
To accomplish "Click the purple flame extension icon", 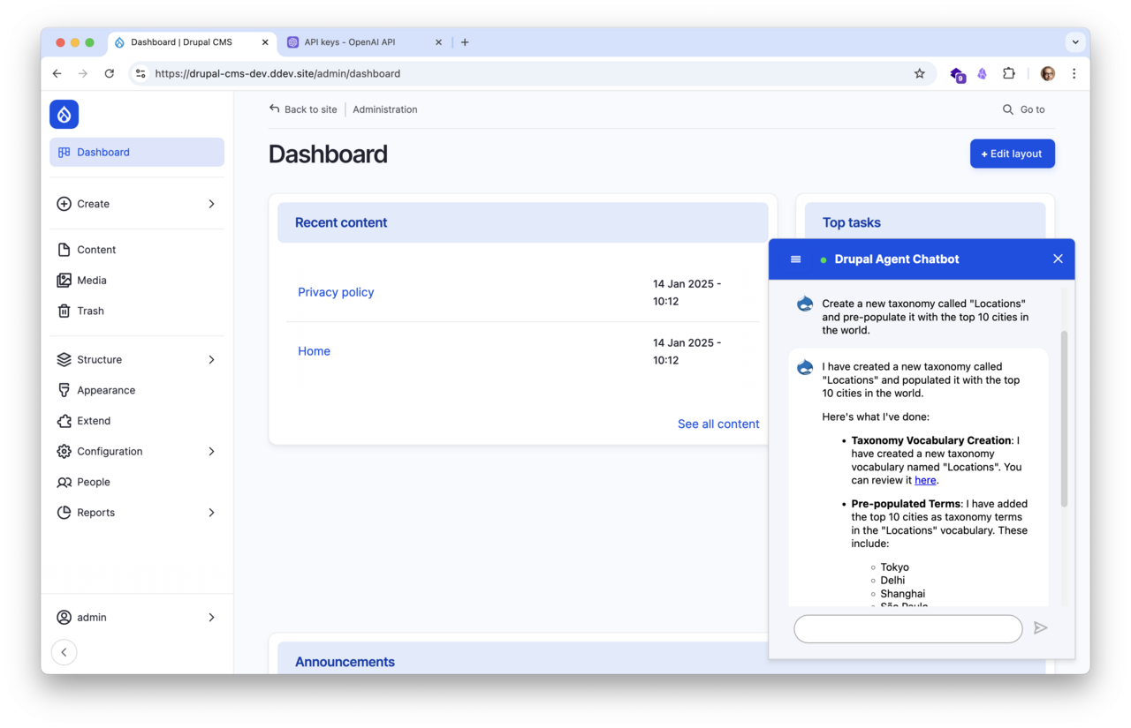I will coord(983,74).
